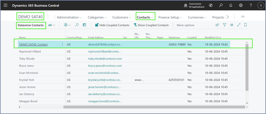The image size is (266, 114).
Task: Sort by the Name column header
Action: click(x=22, y=38)
